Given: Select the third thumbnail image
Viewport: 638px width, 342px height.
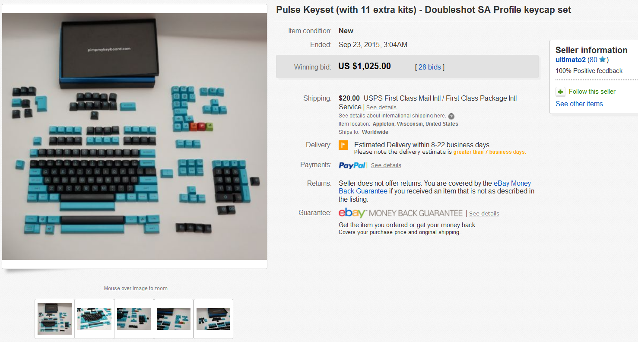Looking at the screenshot, I should (x=134, y=319).
